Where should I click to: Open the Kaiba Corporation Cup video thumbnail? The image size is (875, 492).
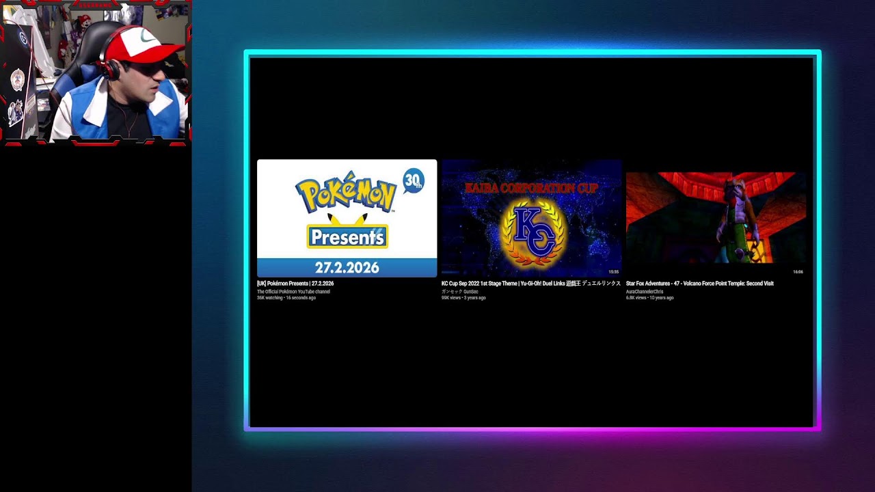pos(531,218)
